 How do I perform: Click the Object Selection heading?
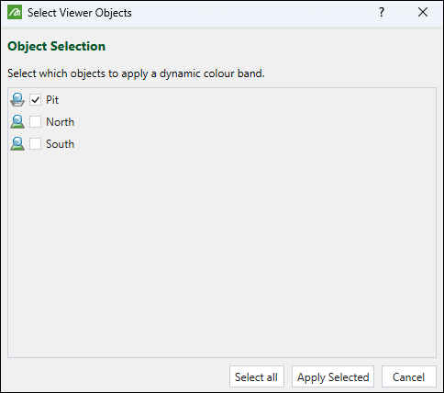[56, 46]
